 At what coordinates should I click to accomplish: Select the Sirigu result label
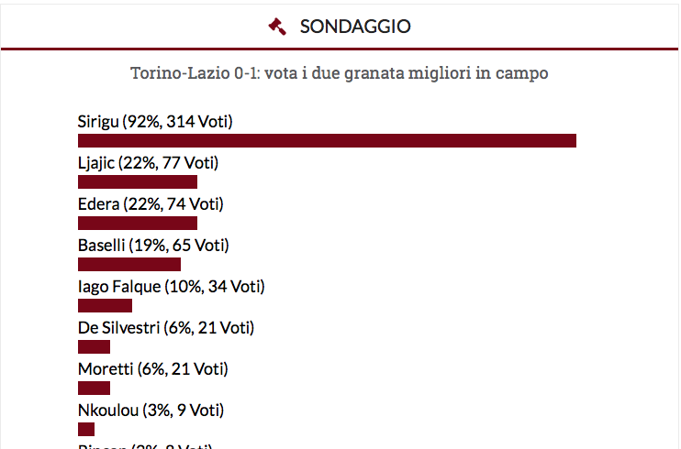155,121
